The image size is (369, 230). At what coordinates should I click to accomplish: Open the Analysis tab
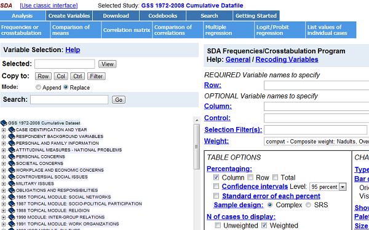pos(22,16)
